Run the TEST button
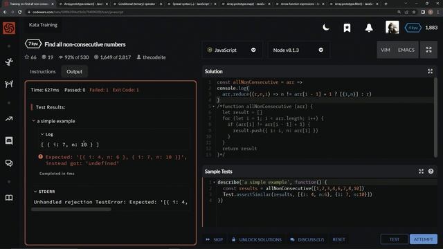This screenshot has height=249, width=443. (x=394, y=239)
